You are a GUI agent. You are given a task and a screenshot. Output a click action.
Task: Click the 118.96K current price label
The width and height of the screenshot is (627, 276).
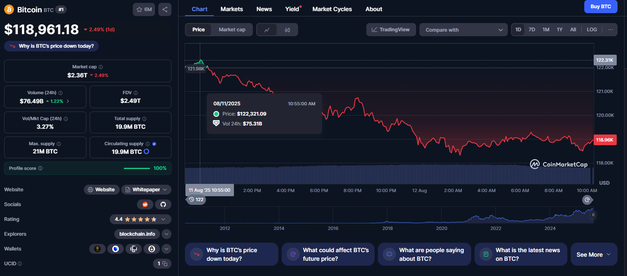(605, 140)
